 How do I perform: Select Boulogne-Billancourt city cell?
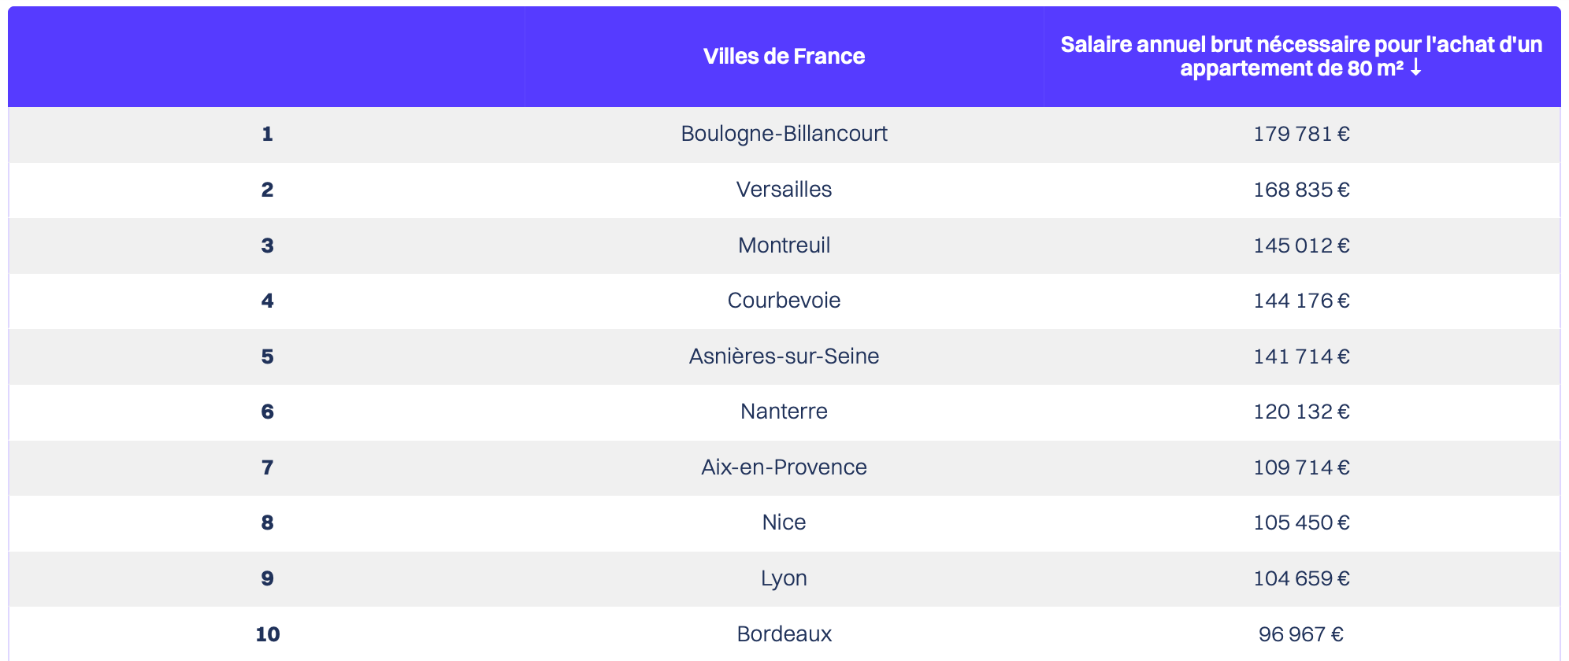(x=784, y=134)
